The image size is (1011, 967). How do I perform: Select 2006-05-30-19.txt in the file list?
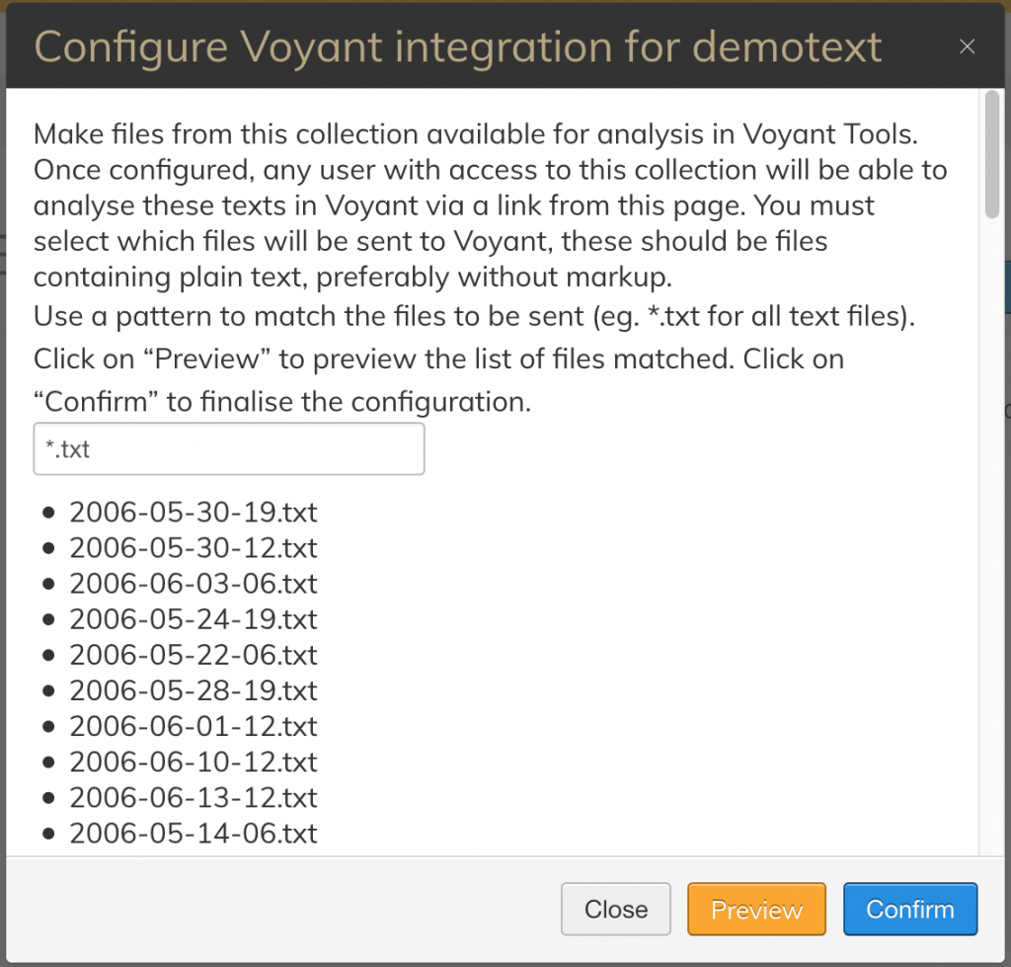194,513
